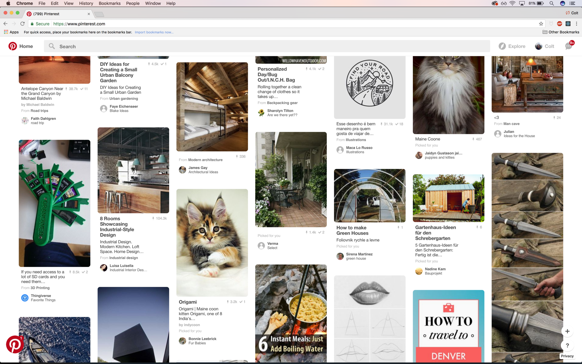The width and height of the screenshot is (582, 364).
Task: Open the macOS notification center list icon
Action: [x=572, y=4]
